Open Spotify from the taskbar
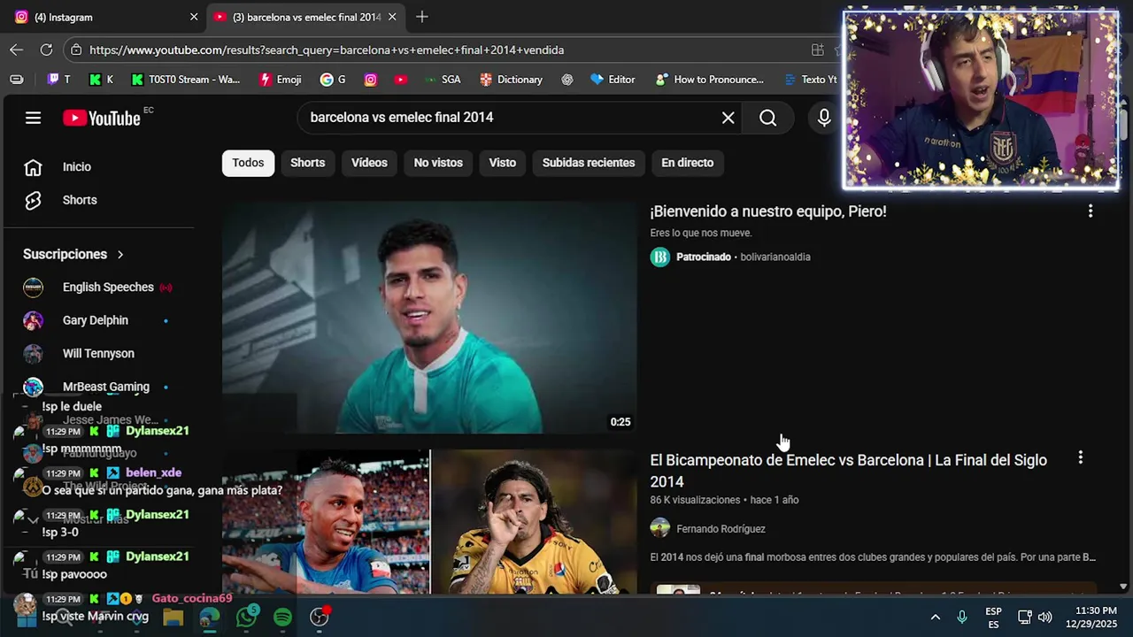Screen dimensions: 1133x637 point(283,618)
